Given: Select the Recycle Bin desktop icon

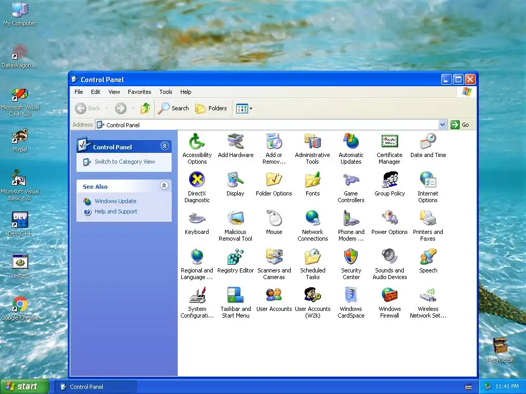Looking at the screenshot, I should point(500,349).
